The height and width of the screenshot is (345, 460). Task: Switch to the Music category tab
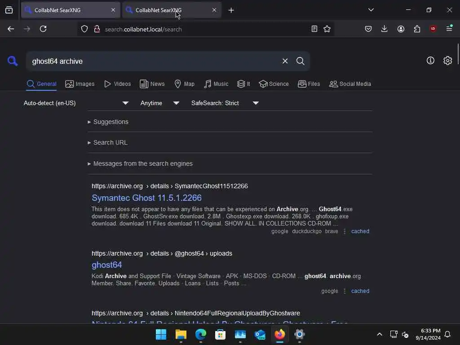pos(216,84)
